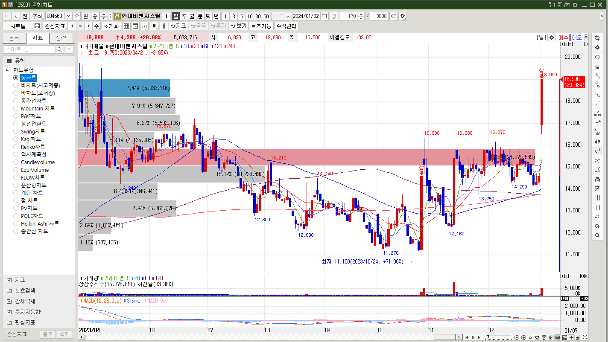Click the candlestick pattern icon in right toolbar

tap(597, 142)
